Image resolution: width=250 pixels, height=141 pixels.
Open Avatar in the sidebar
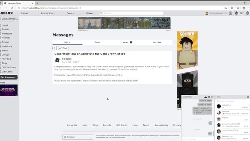click(x=5, y=42)
